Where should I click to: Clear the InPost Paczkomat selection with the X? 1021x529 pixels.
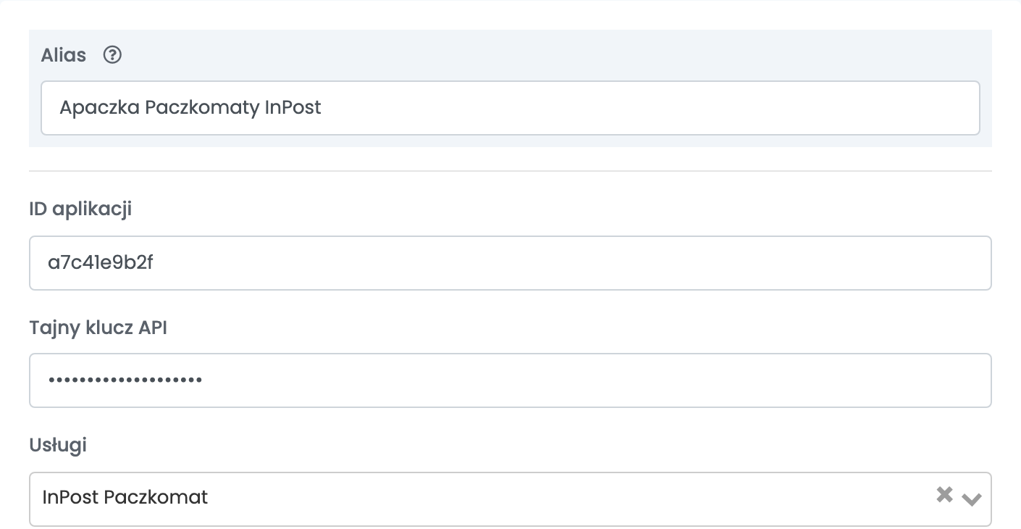944,495
